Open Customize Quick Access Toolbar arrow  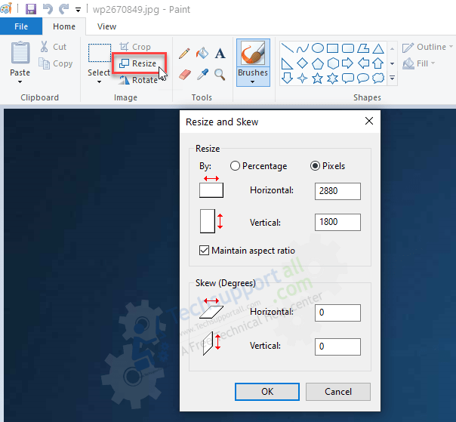78,10
